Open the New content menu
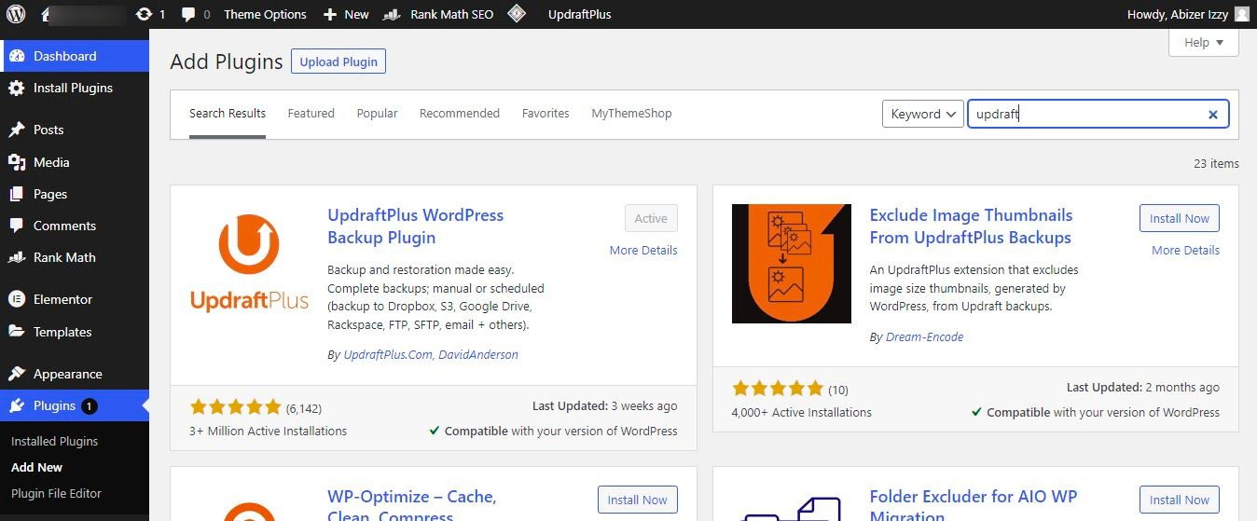Viewport: 1257px width, 521px height. [346, 14]
